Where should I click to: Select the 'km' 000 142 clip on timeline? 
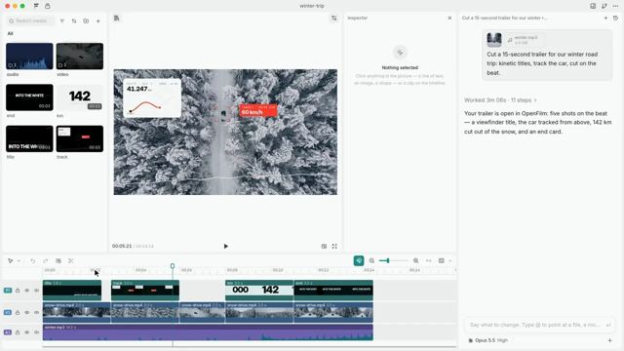[259, 291]
